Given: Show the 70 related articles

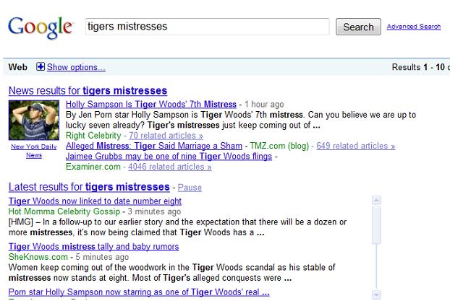Looking at the screenshot, I should click(x=166, y=135).
